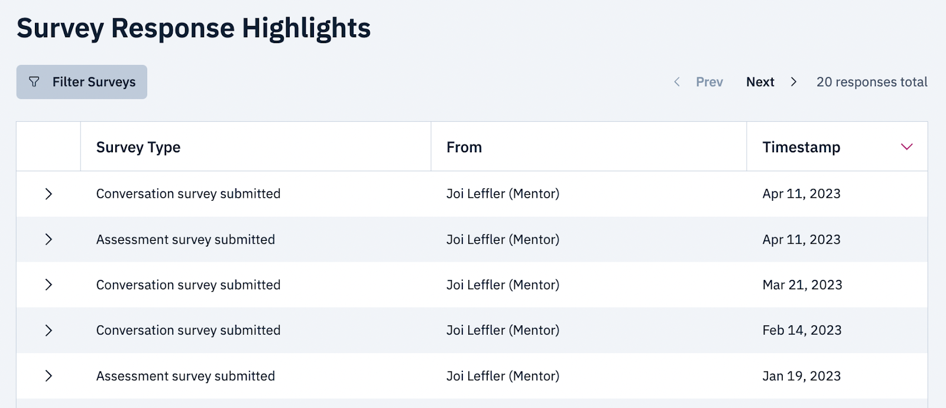Image resolution: width=946 pixels, height=408 pixels.
Task: Click the Timestamp sort arrow icon
Action: point(906,147)
